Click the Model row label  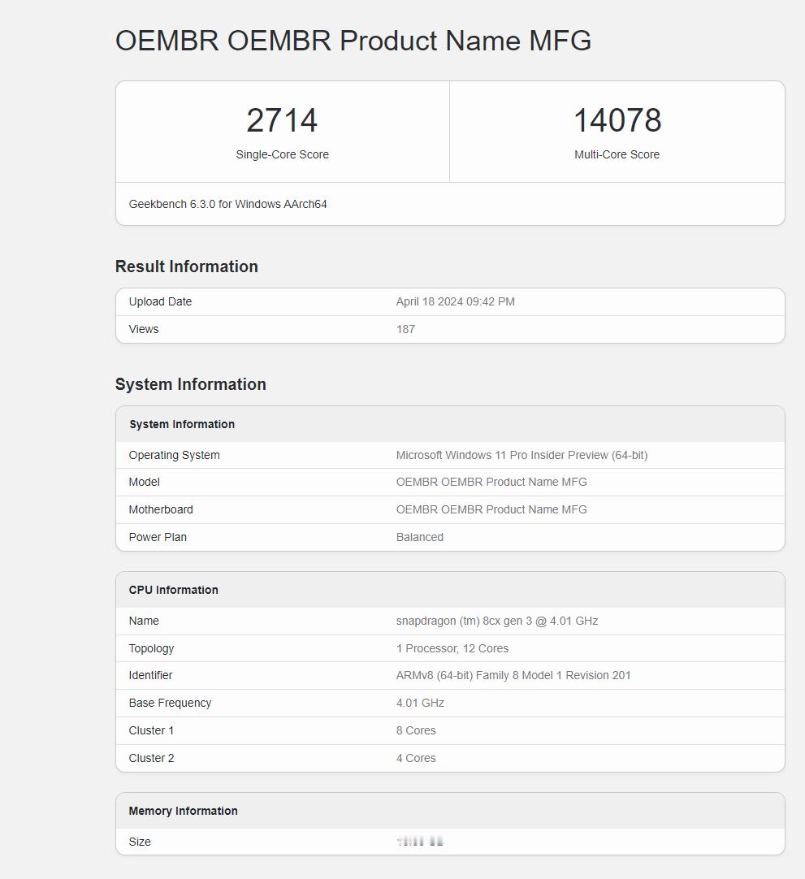144,482
